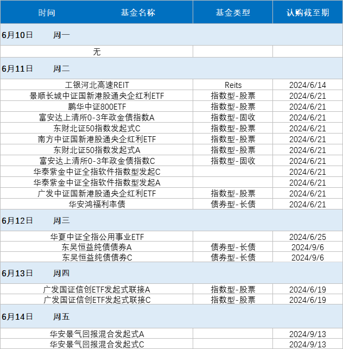Select the 周三 weekday label
The height and width of the screenshot is (349, 343).
click(x=61, y=220)
